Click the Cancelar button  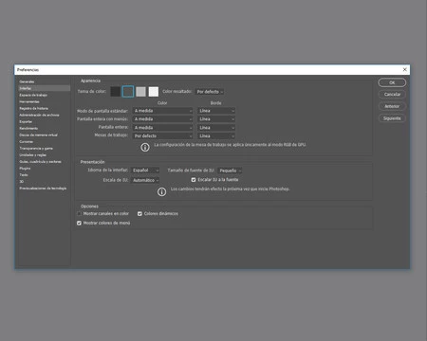pos(392,95)
